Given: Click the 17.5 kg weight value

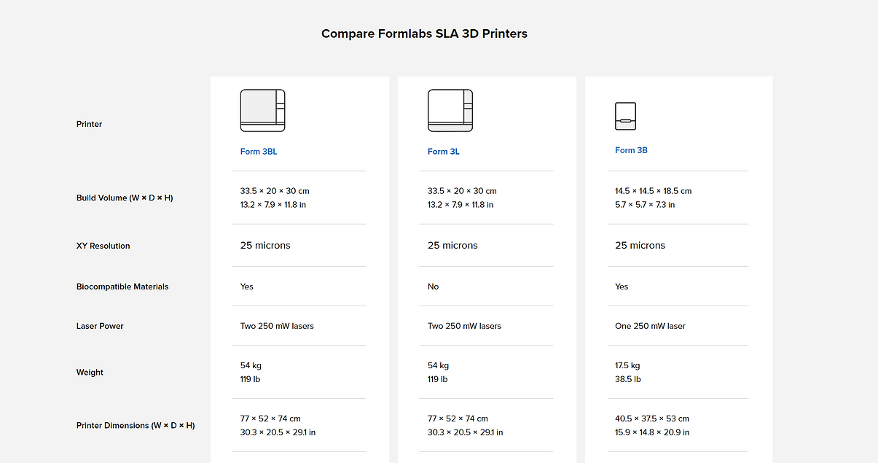Looking at the screenshot, I should coord(627,365).
